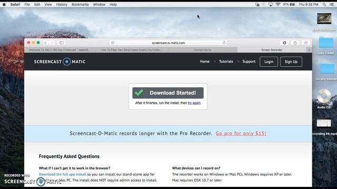Open the History menu

coord(62,5)
